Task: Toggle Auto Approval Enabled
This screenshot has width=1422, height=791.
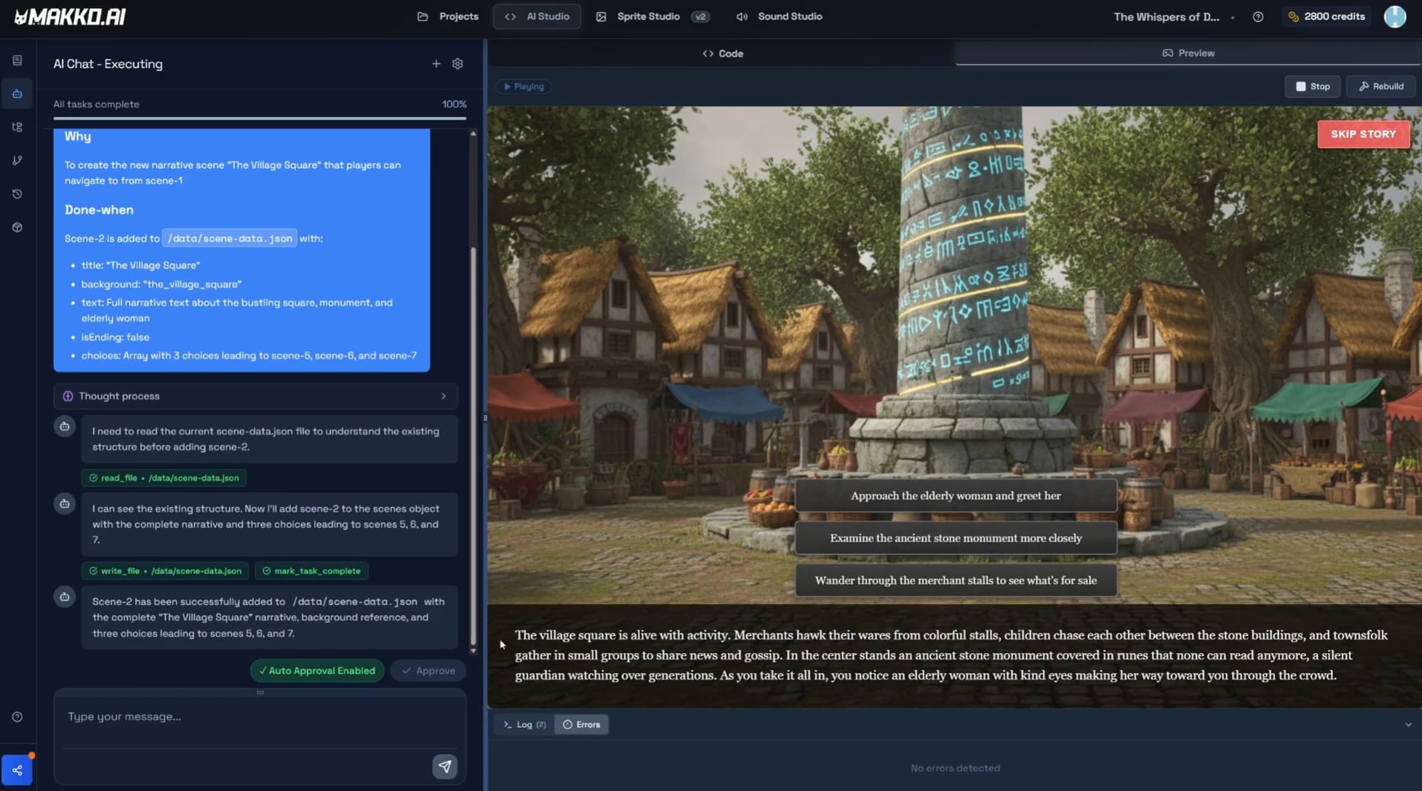Action: coord(317,671)
